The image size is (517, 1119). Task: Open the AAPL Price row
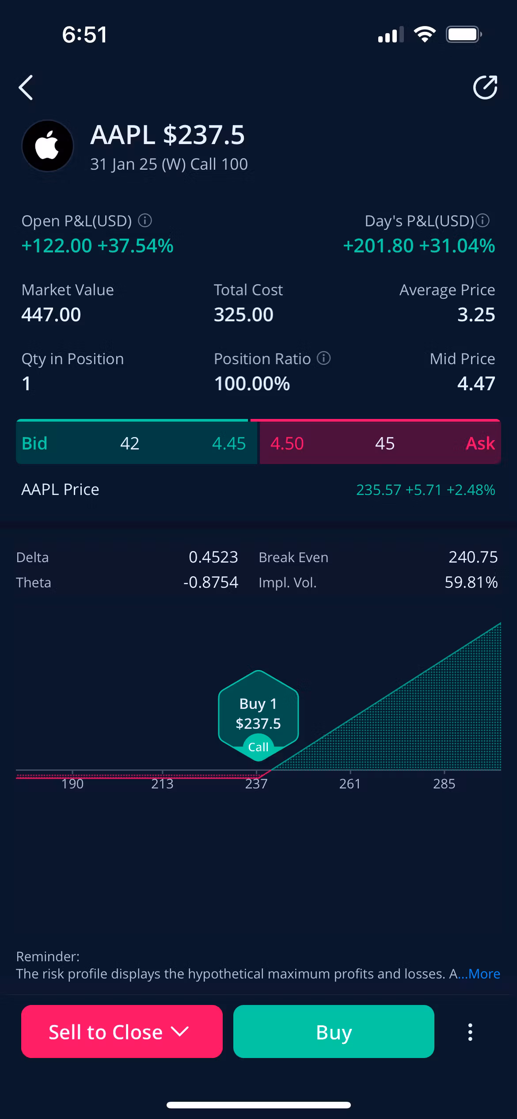click(258, 490)
